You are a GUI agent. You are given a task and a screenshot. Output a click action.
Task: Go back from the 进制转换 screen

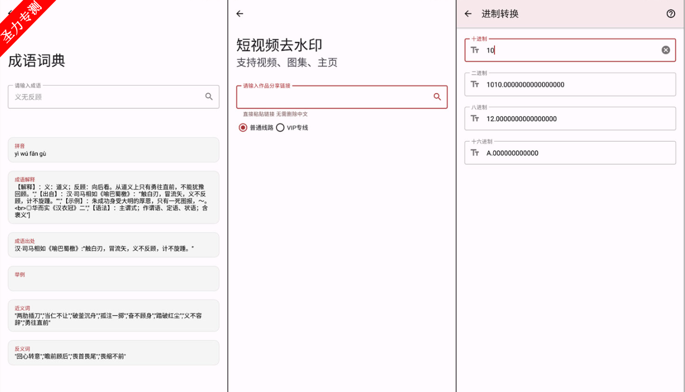(x=468, y=14)
